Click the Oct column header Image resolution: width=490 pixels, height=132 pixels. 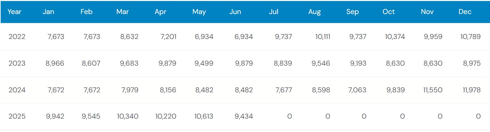(389, 12)
